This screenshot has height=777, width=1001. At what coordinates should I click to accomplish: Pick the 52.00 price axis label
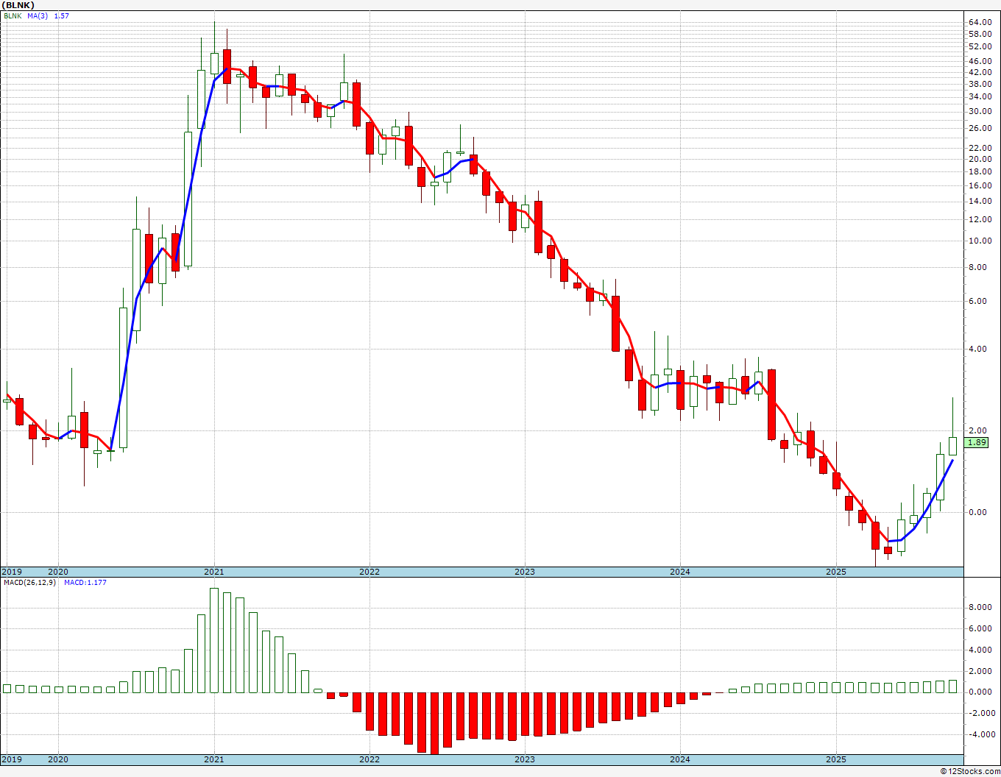(x=980, y=46)
